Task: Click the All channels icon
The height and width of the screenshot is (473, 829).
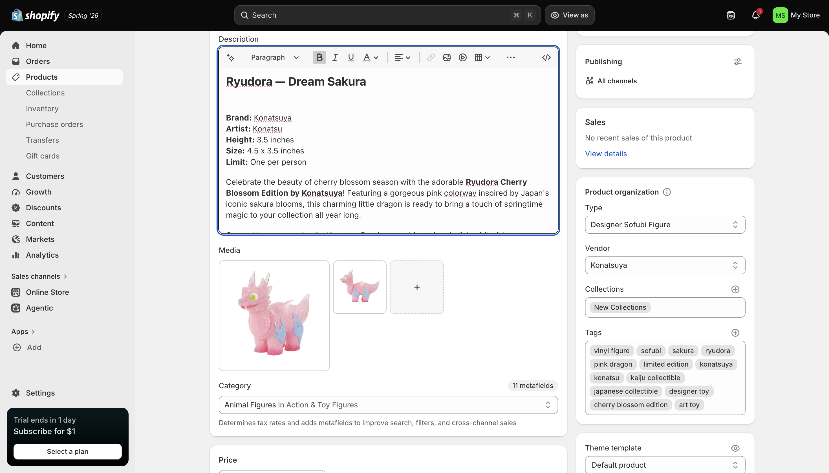Action: click(589, 81)
